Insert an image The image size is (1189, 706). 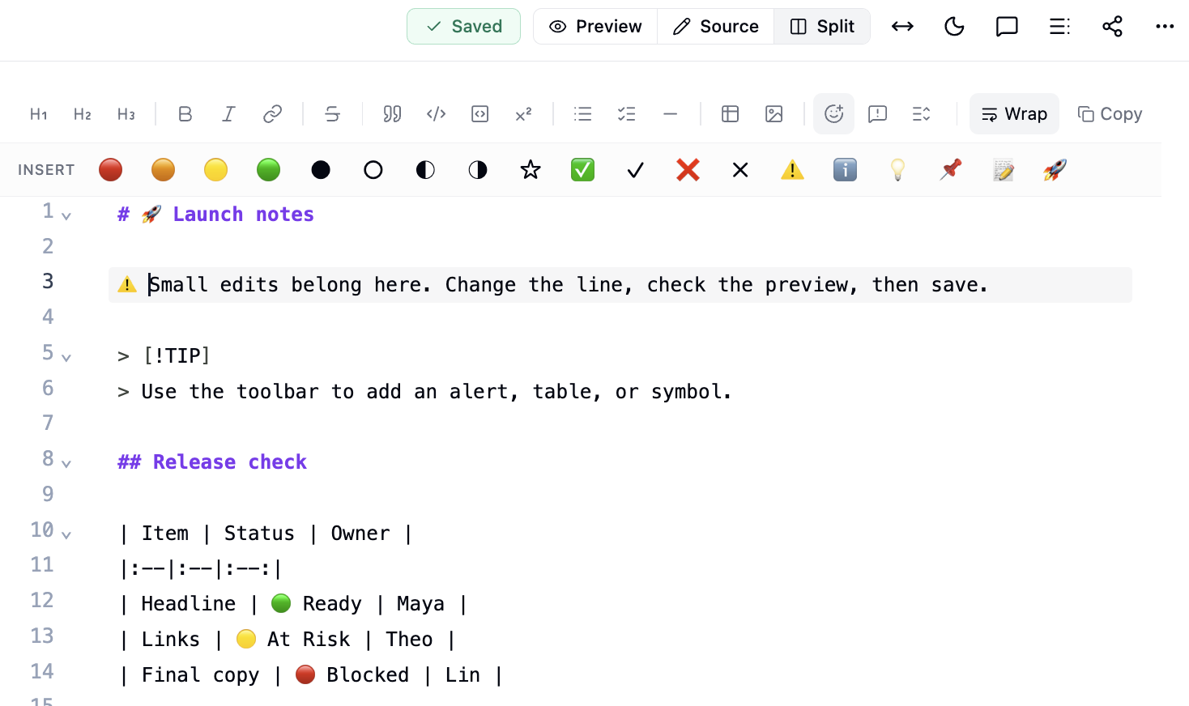point(774,114)
